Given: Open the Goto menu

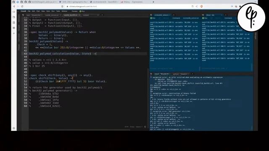Looking at the screenshot, I should point(48,11).
